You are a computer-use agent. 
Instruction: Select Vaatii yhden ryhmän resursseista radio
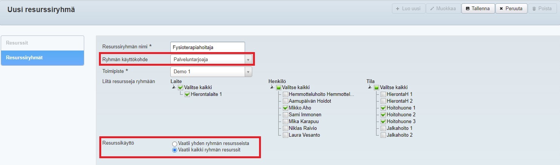[x=174, y=144]
